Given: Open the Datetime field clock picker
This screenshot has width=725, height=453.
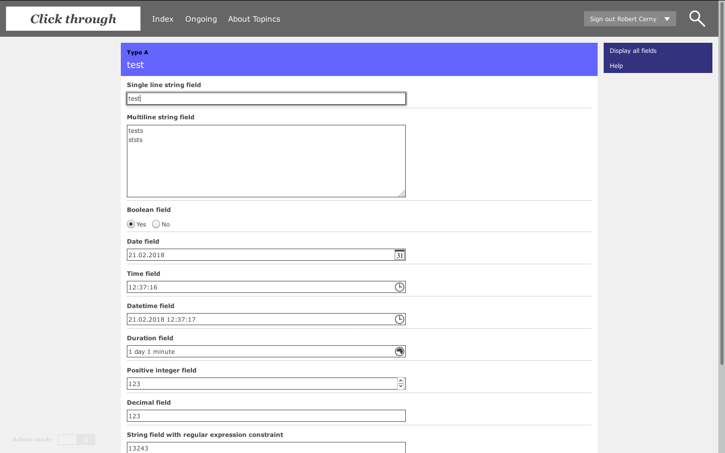Looking at the screenshot, I should pos(399,319).
